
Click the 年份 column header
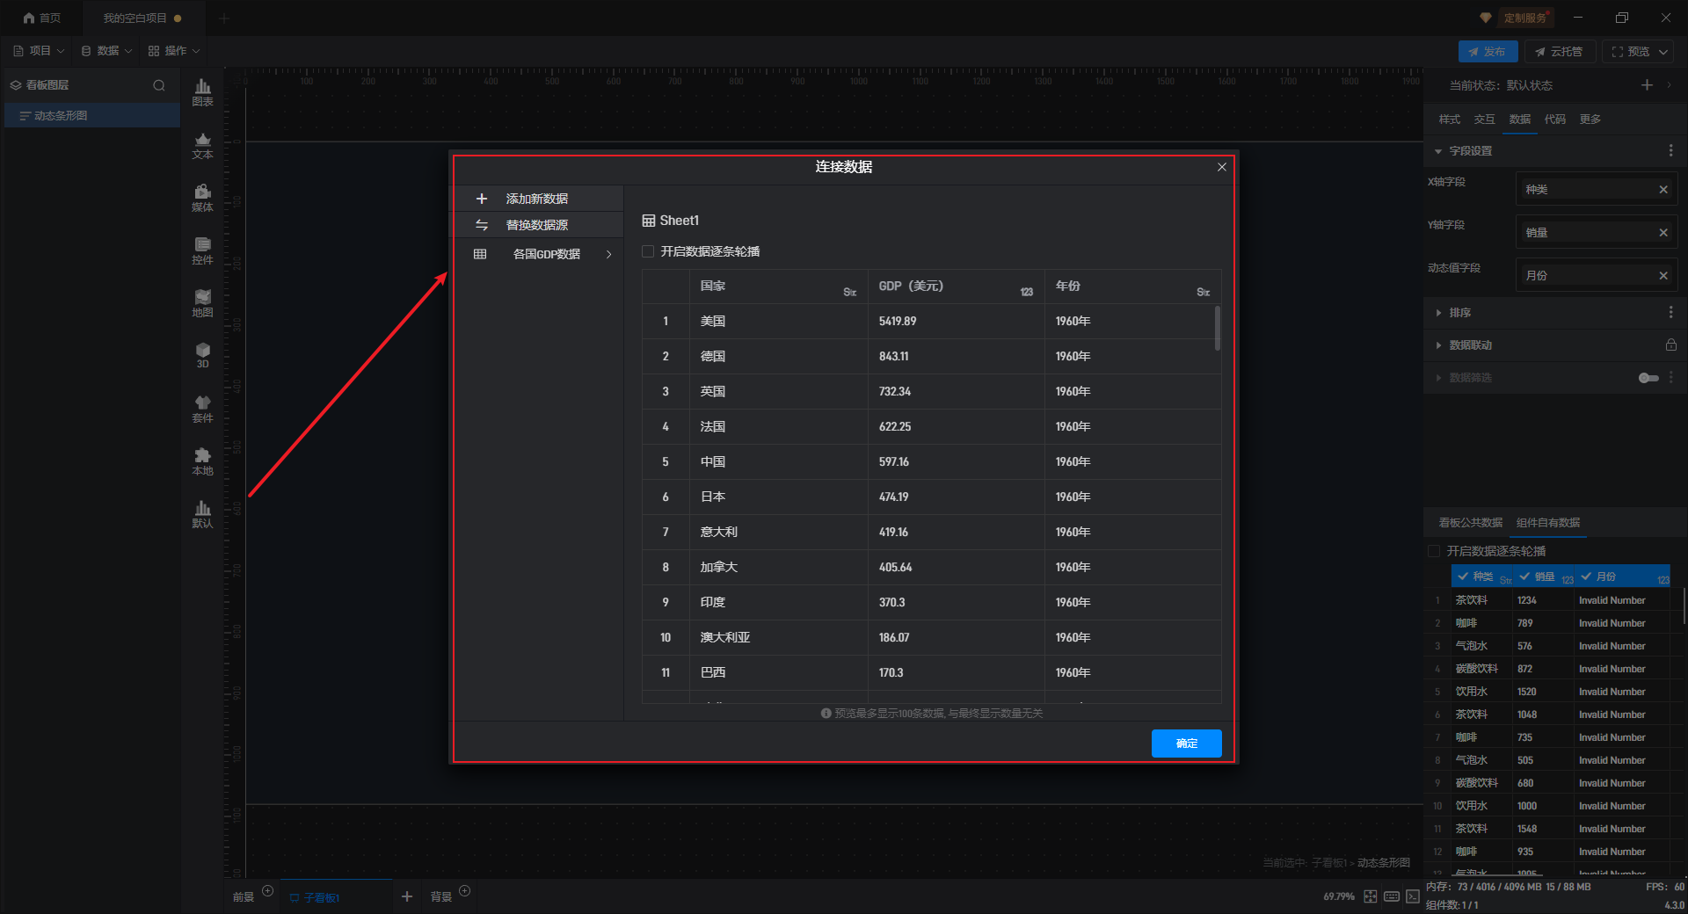1132,287
